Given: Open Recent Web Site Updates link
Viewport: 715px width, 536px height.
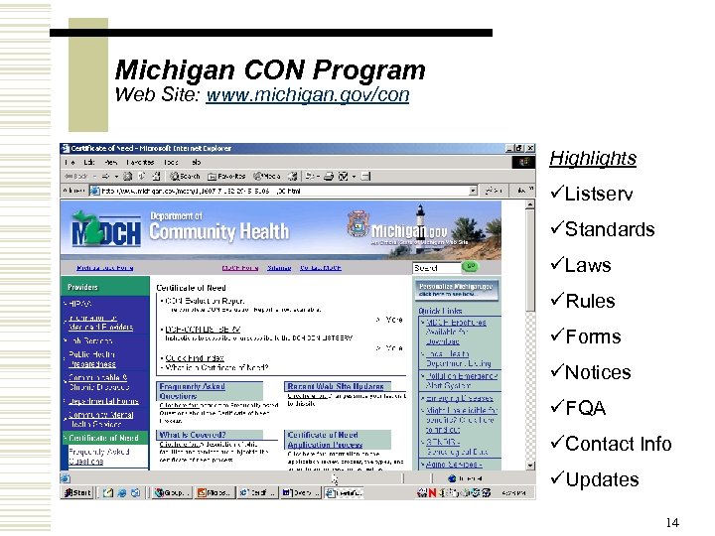Looking at the screenshot, I should tap(336, 386).
